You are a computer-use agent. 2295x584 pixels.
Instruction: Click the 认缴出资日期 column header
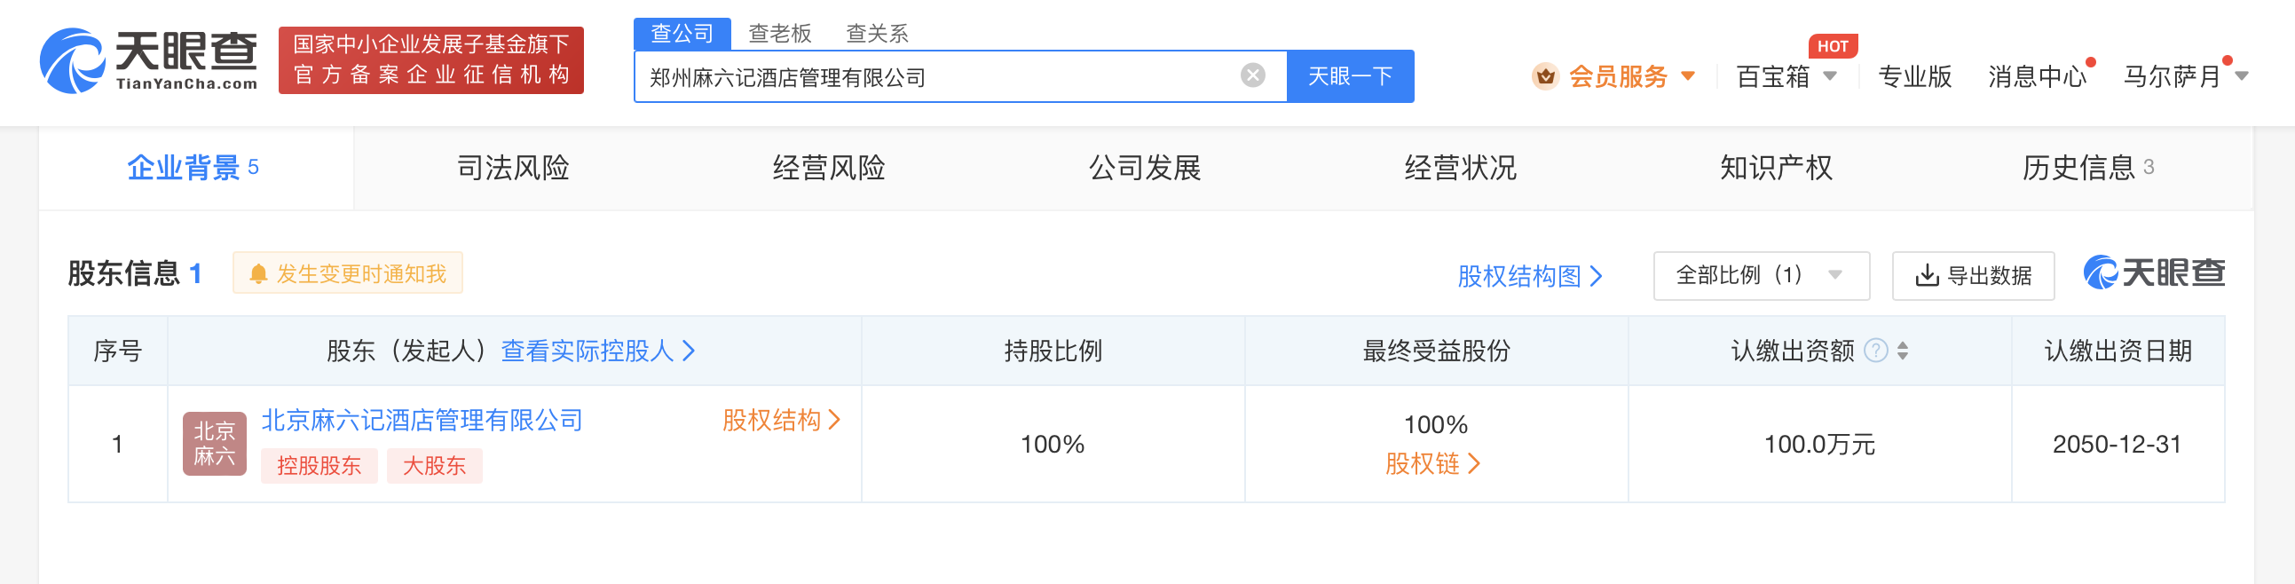pyautogui.click(x=2118, y=351)
